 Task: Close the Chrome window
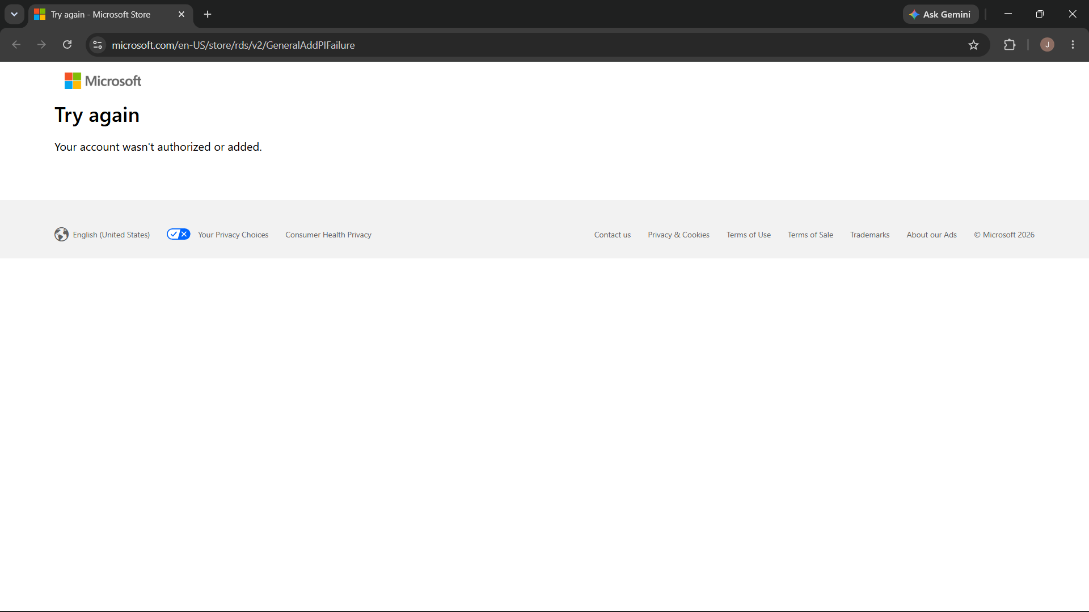[1072, 14]
